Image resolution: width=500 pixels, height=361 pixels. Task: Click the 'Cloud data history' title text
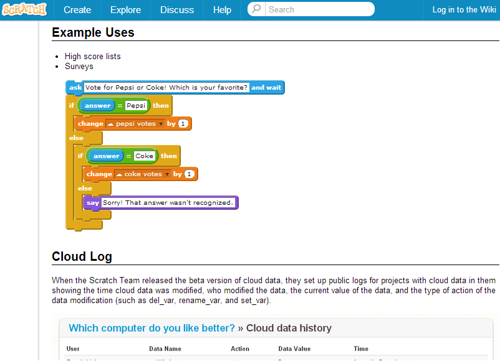click(289, 328)
